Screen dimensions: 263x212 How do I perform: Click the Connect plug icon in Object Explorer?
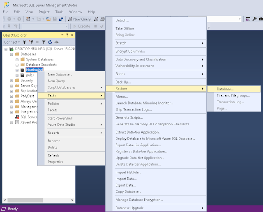tap(25, 42)
